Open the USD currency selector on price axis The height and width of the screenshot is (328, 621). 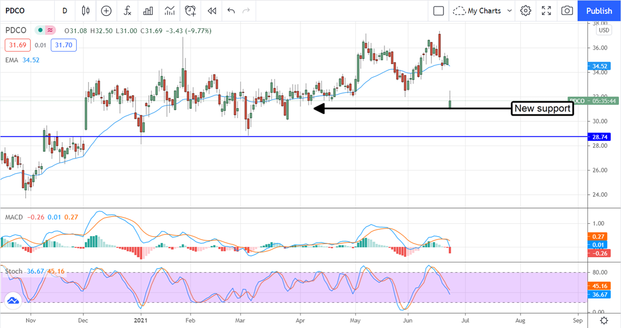(603, 30)
